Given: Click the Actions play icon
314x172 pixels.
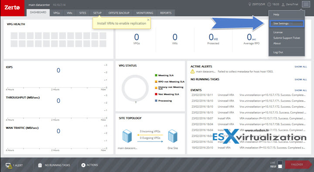Looking at the screenshot, I should point(83,165).
